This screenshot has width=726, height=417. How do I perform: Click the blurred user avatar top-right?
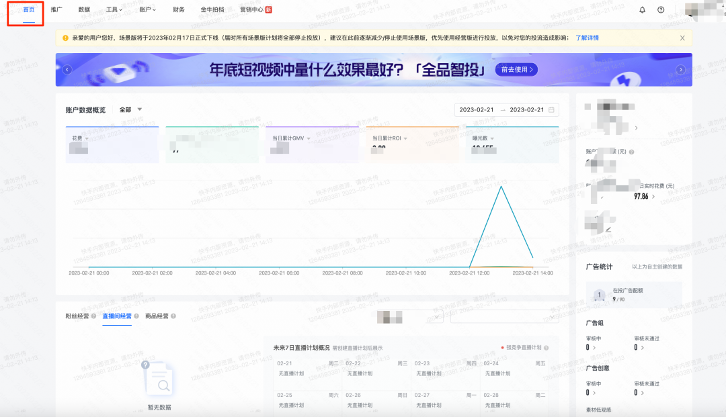coord(703,9)
